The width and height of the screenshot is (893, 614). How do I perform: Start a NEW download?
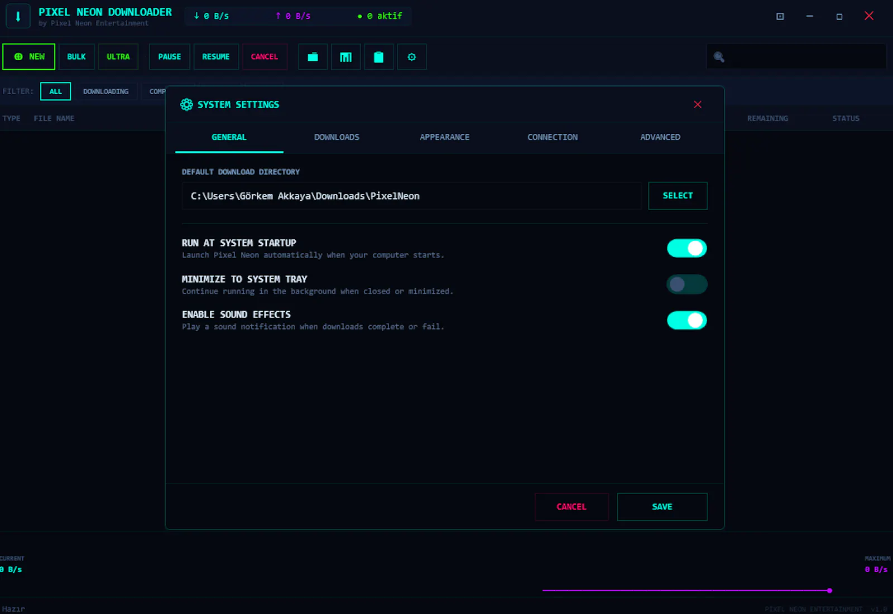tap(29, 57)
